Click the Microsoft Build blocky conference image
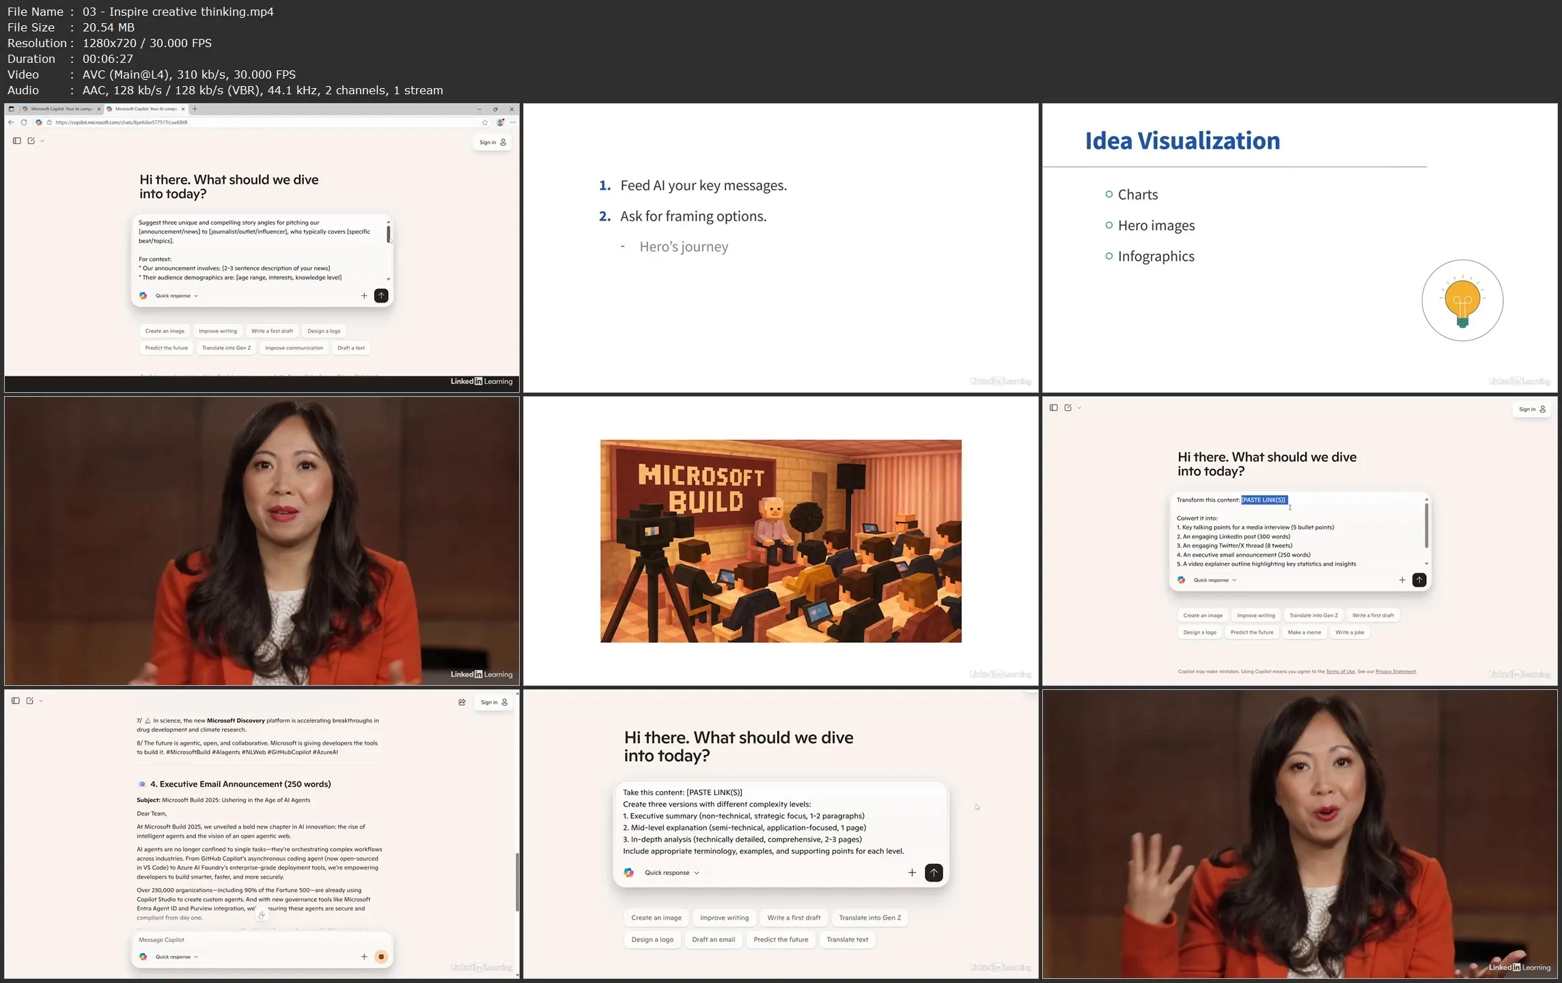Screen dimensions: 1562x983 (781, 541)
